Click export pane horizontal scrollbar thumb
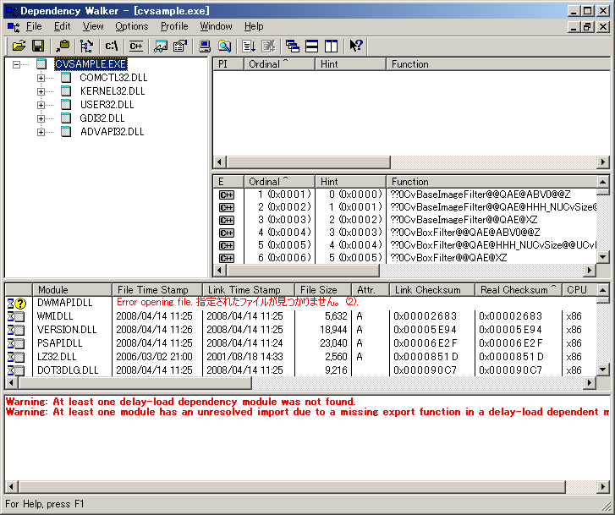The height and width of the screenshot is (515, 615). [304, 270]
